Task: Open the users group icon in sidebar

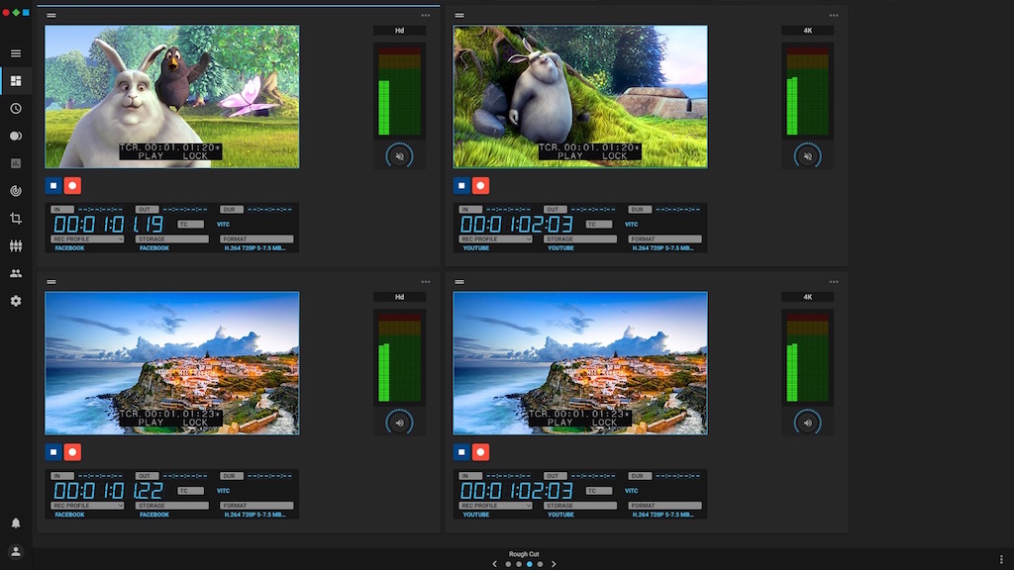Action: pyautogui.click(x=16, y=273)
